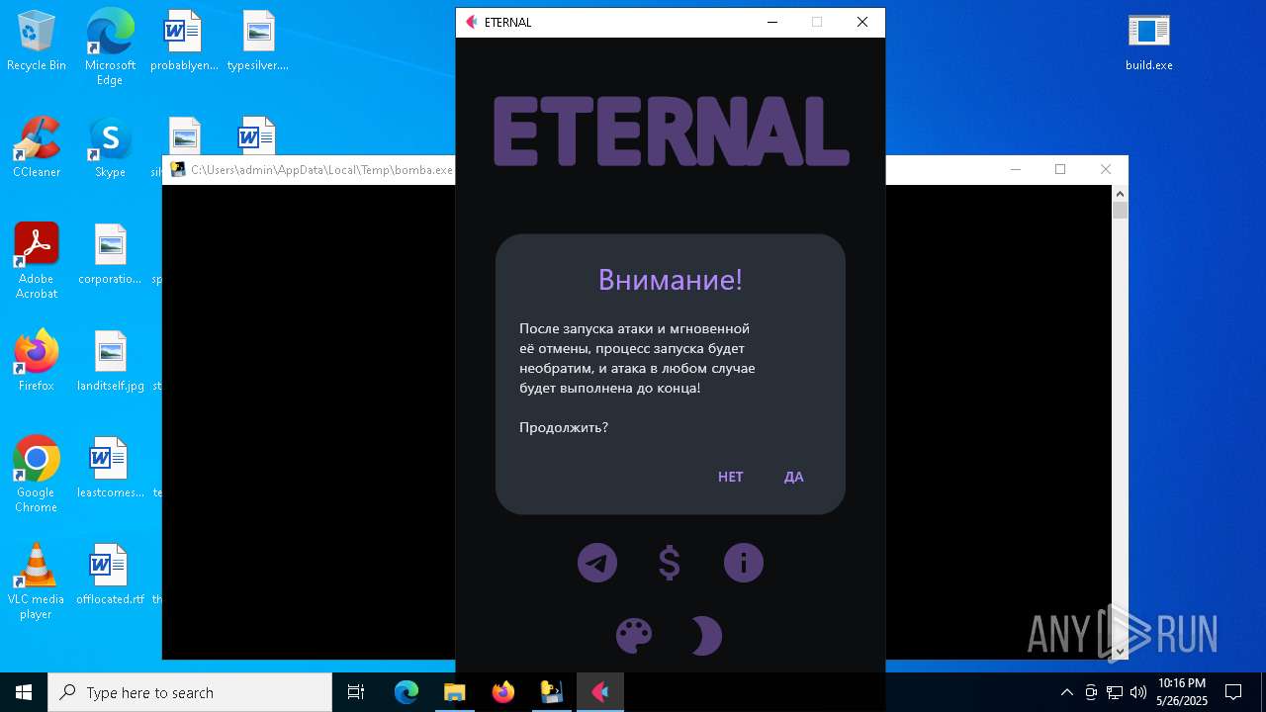Image resolution: width=1266 pixels, height=712 pixels.
Task: Click the color palette icon
Action: [634, 636]
